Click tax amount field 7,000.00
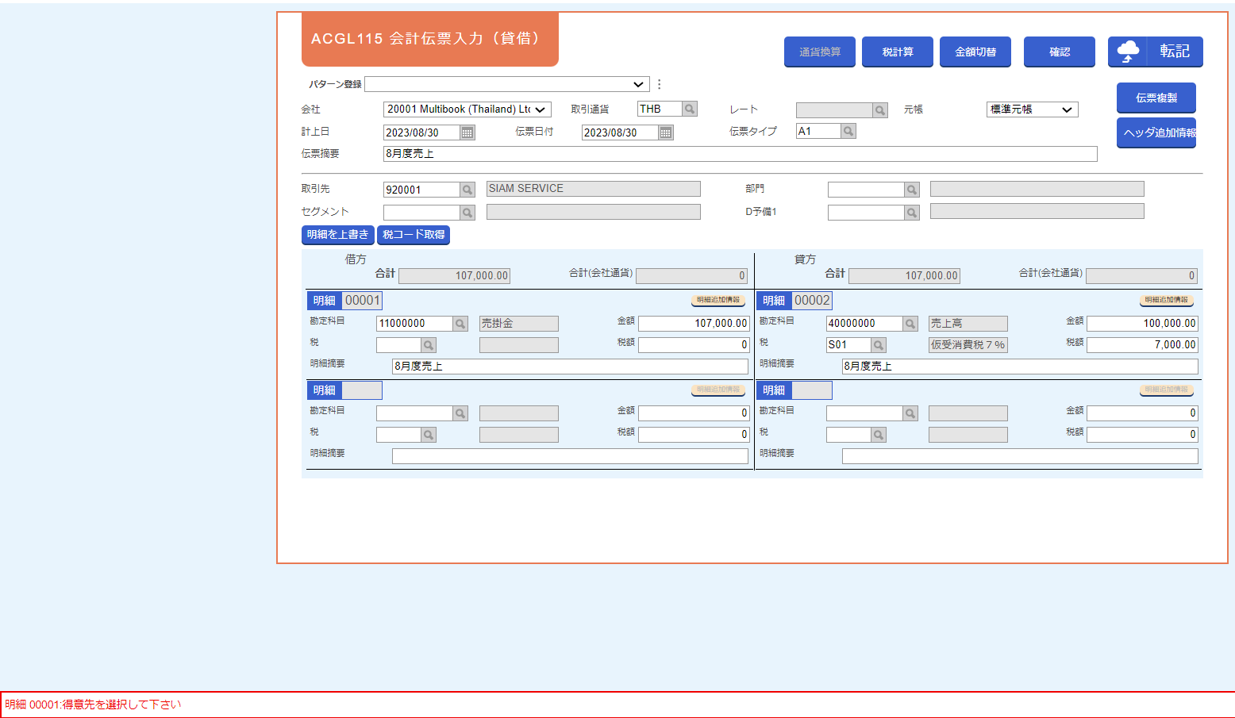This screenshot has width=1235, height=718. tap(1142, 345)
